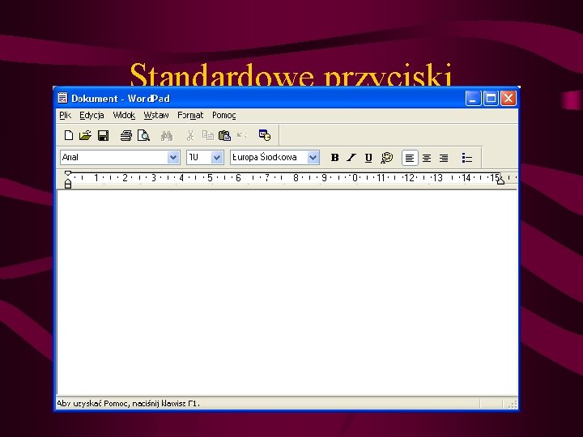Center the text alignment

(427, 158)
